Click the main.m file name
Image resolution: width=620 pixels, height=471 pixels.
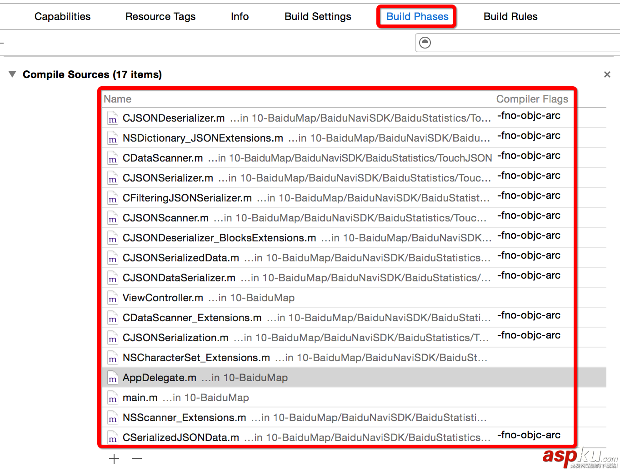pos(140,397)
